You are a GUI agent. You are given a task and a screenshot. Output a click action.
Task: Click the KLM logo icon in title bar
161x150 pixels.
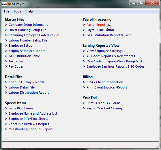pos(4,4)
